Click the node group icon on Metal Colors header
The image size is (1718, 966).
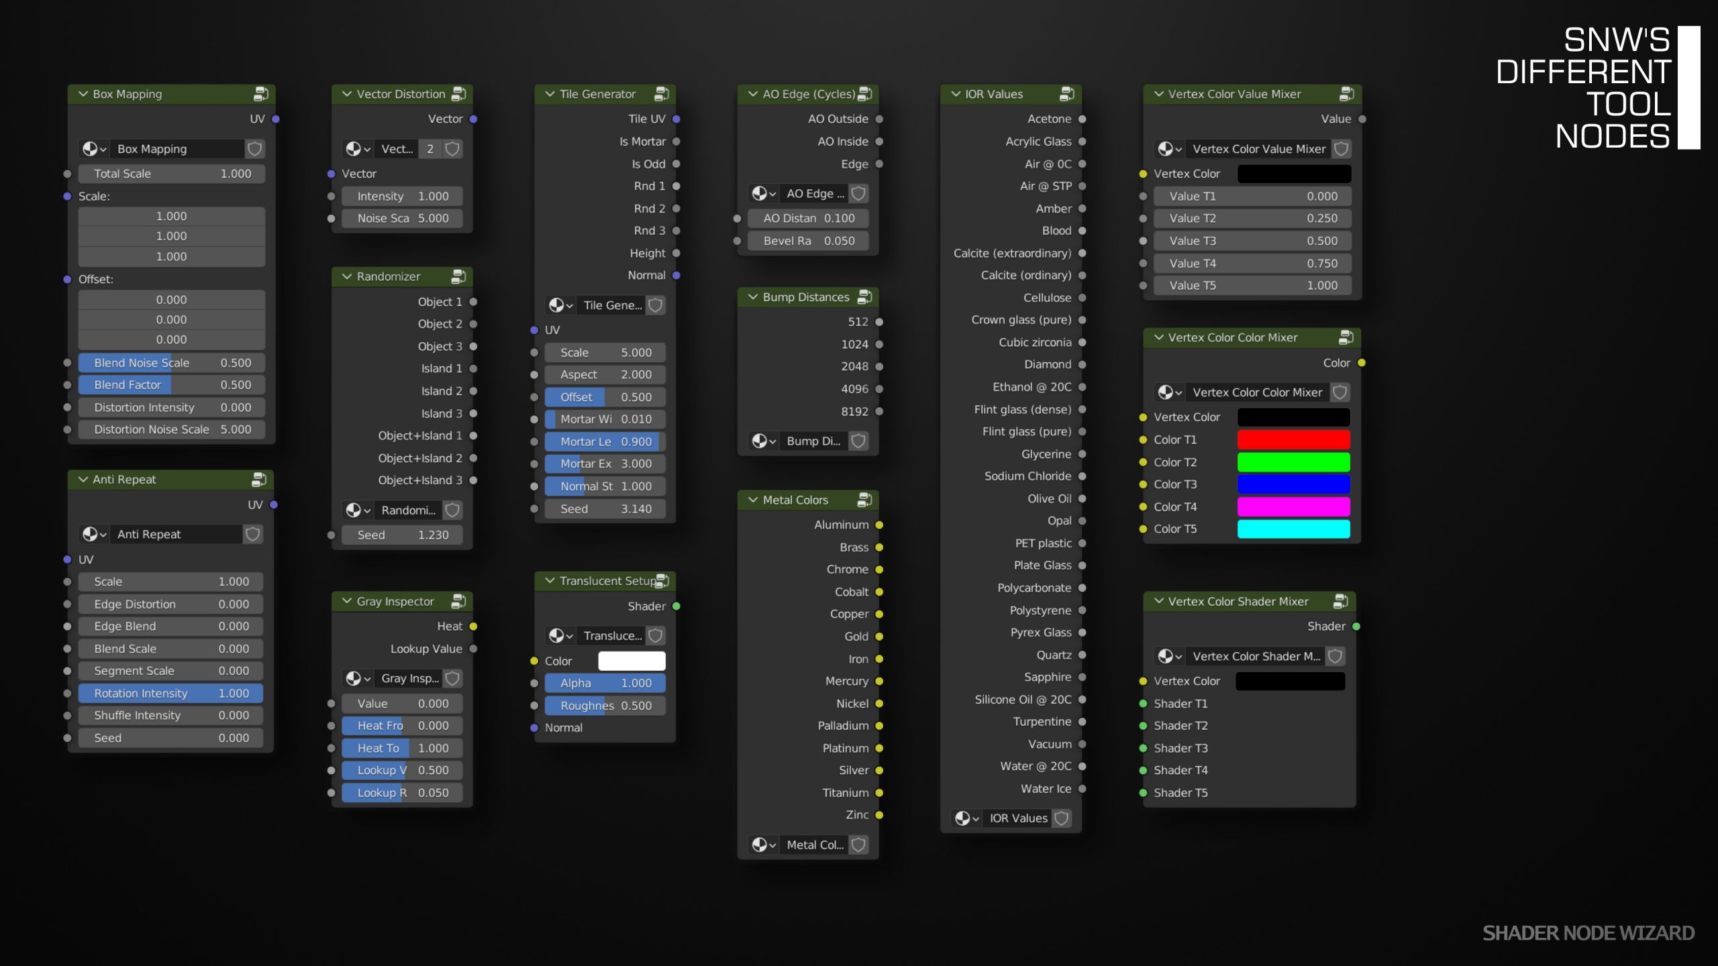point(865,500)
